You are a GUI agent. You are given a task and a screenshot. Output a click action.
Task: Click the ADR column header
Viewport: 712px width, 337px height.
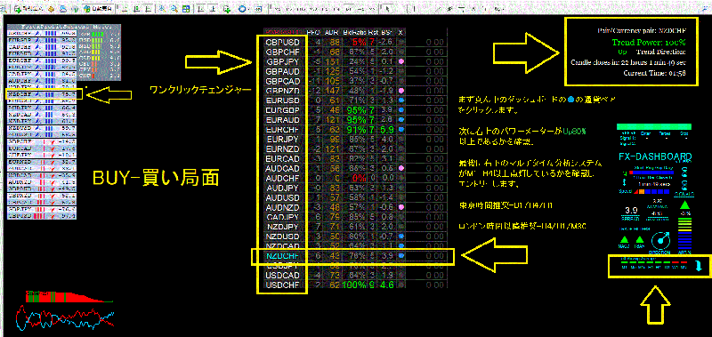[x=330, y=32]
